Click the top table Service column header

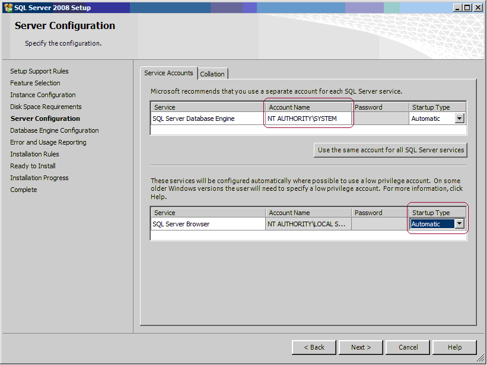[208, 107]
